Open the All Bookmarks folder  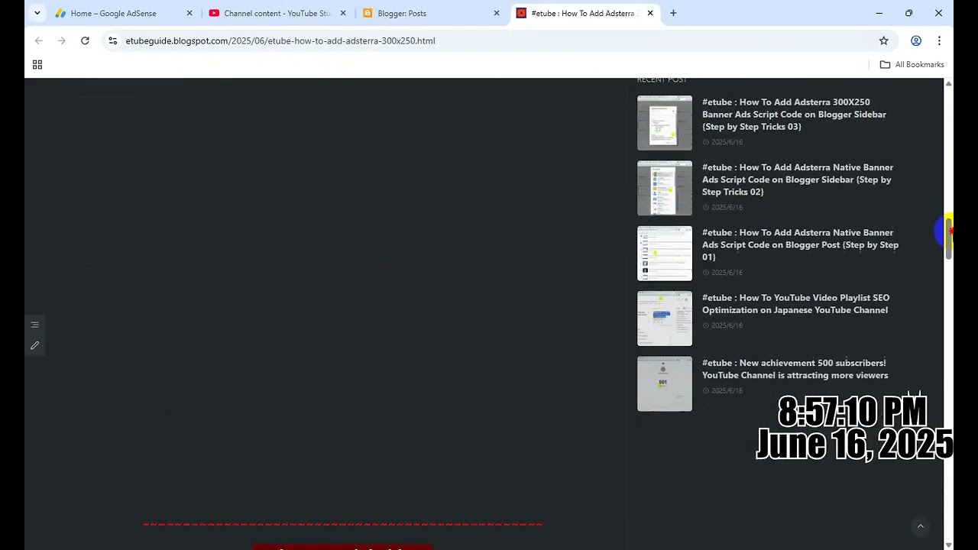(x=912, y=64)
